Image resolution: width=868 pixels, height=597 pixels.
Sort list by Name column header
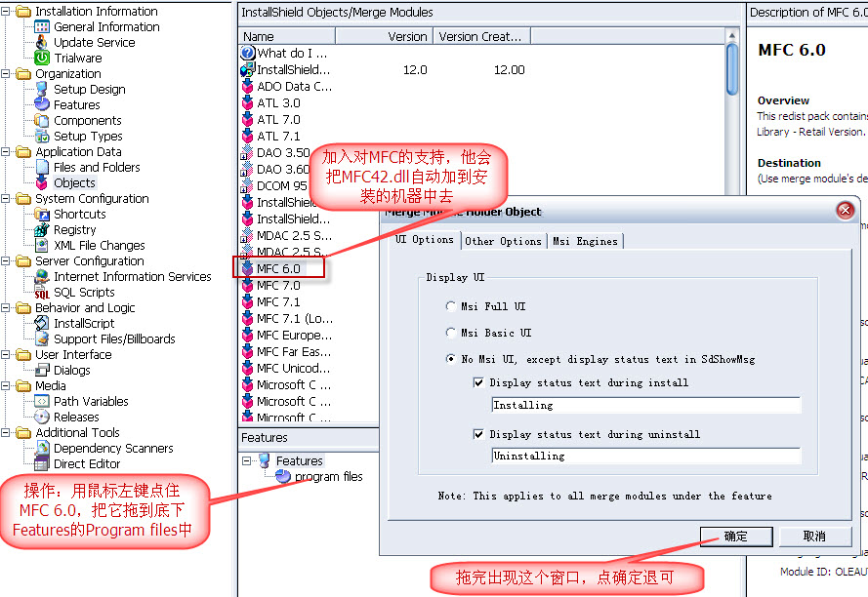pos(287,36)
